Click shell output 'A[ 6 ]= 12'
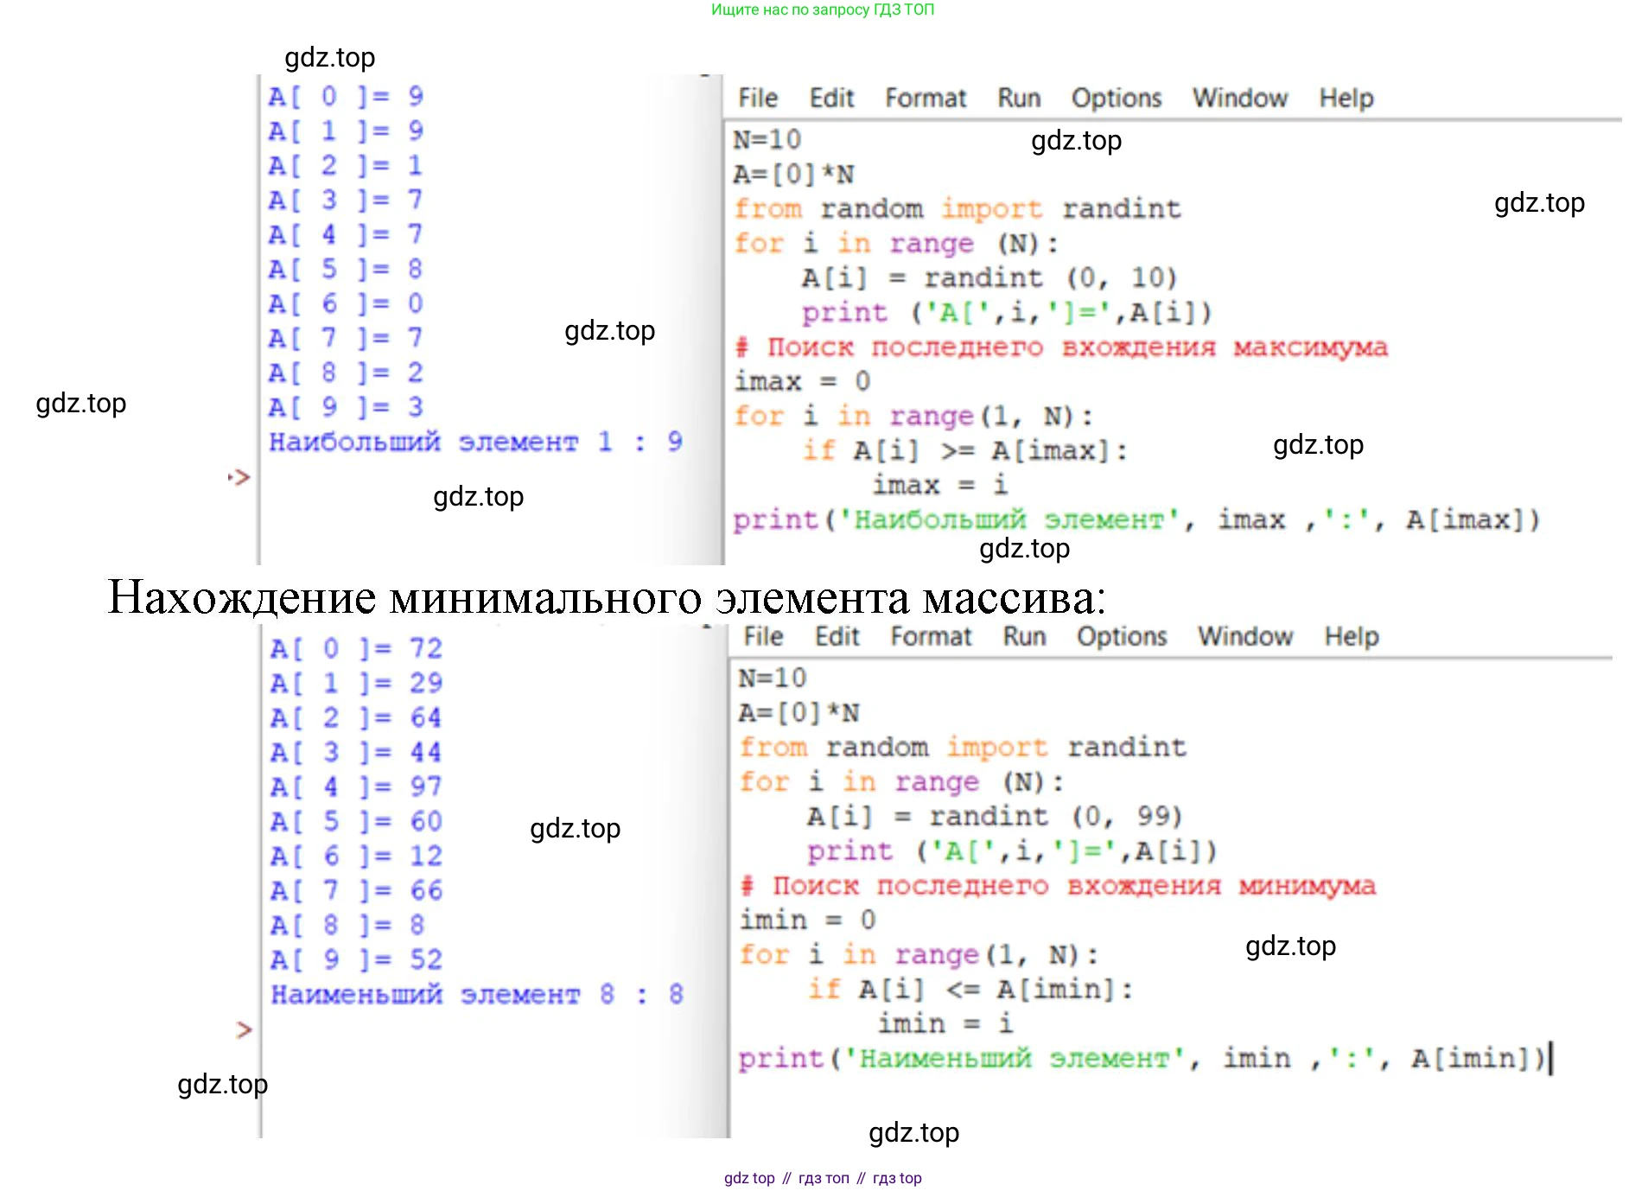The image size is (1648, 1191). [x=356, y=856]
